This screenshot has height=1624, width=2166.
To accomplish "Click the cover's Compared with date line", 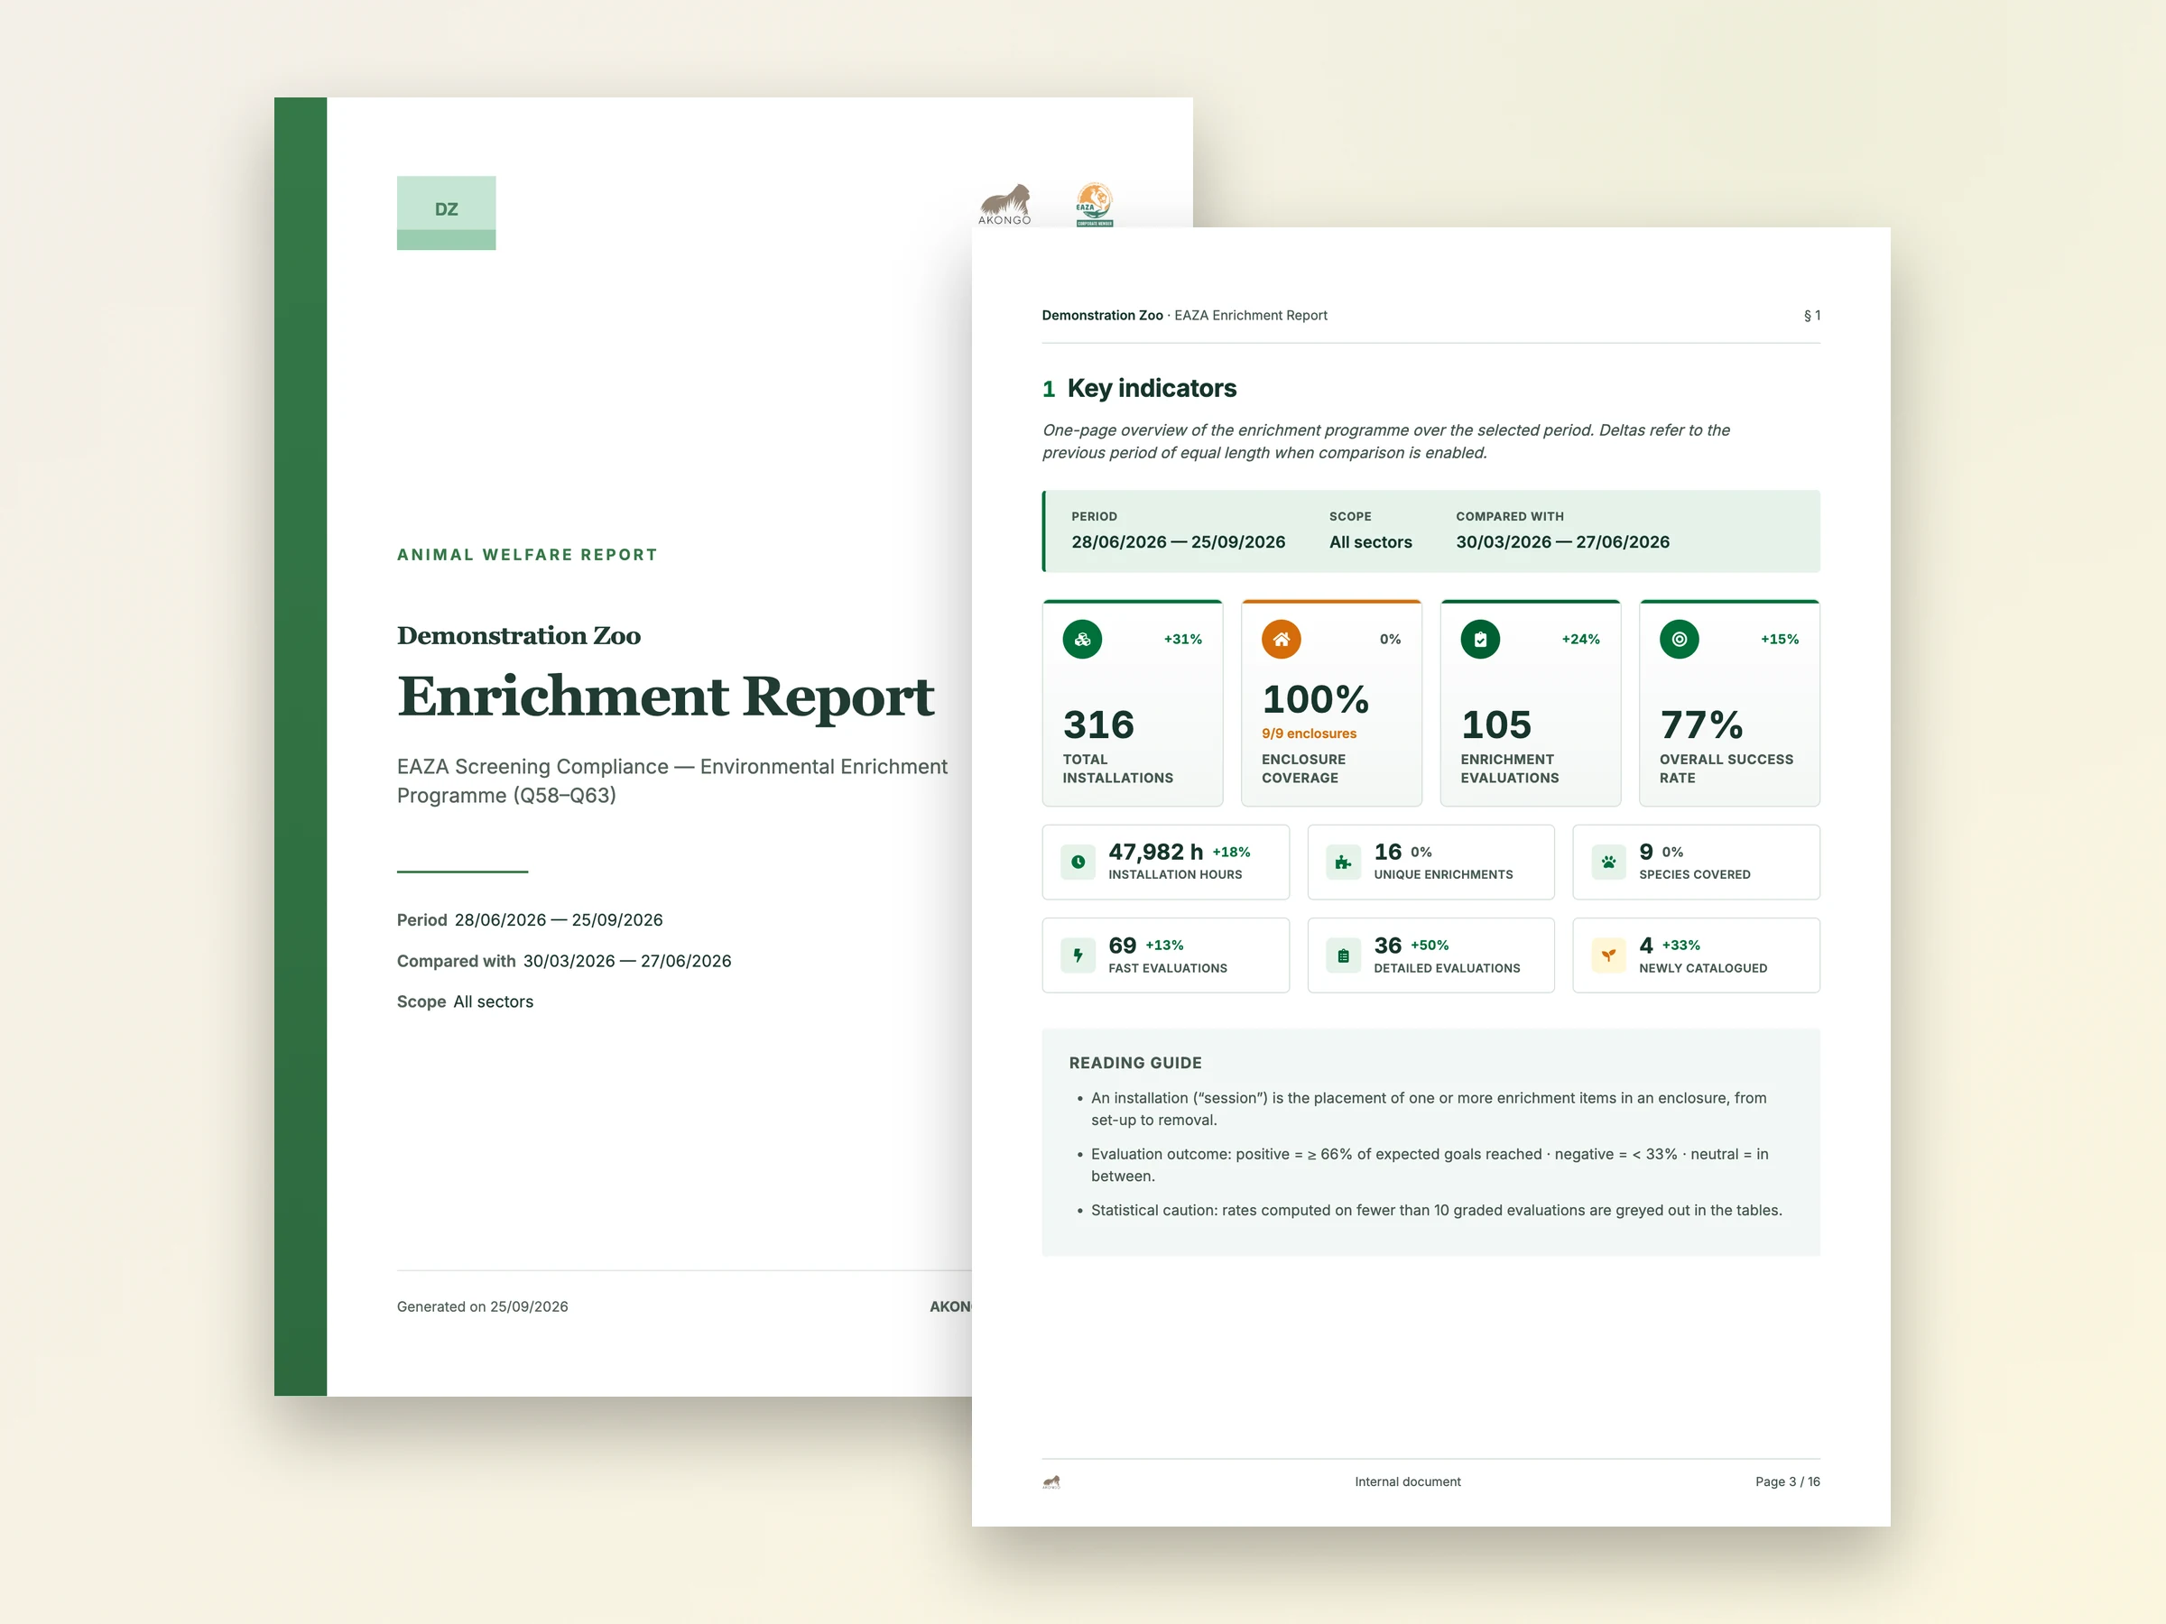I will click(x=564, y=961).
